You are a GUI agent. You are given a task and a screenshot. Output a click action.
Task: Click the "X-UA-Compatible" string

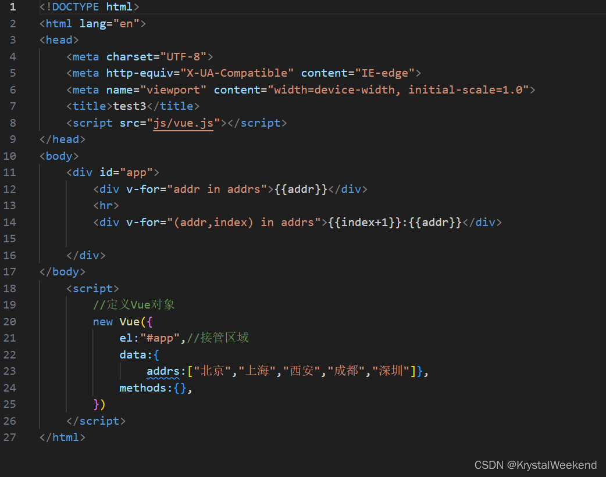click(x=237, y=73)
